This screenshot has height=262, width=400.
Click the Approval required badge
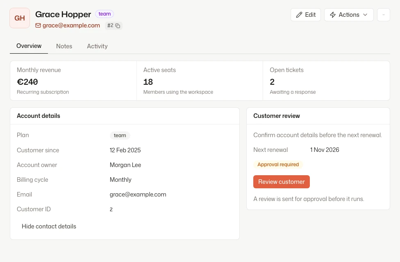coord(278,165)
